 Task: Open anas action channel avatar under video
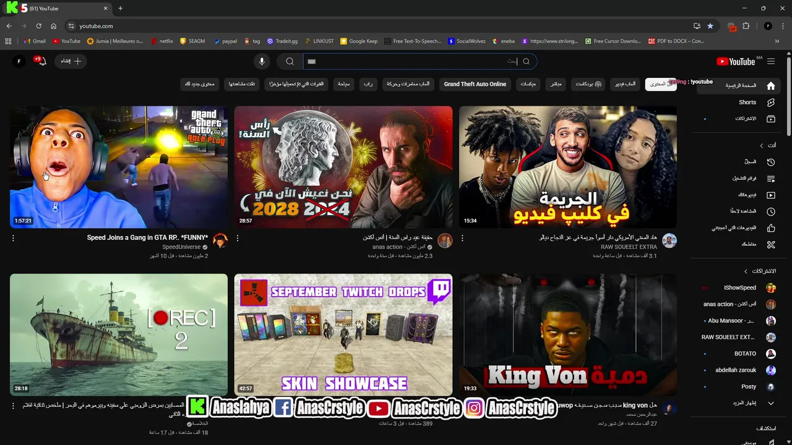[445, 241]
